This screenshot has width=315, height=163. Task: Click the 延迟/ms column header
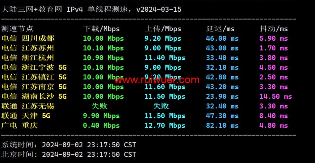(x=220, y=29)
